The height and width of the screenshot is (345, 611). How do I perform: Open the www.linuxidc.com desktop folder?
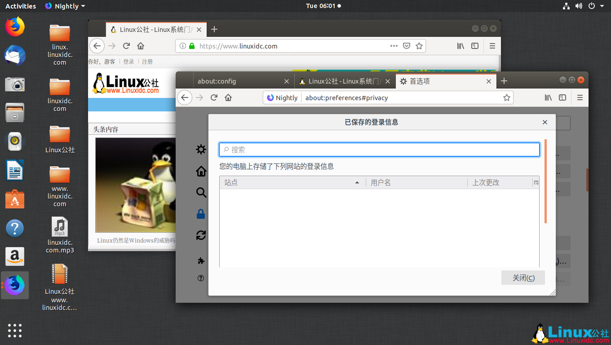coord(60,186)
